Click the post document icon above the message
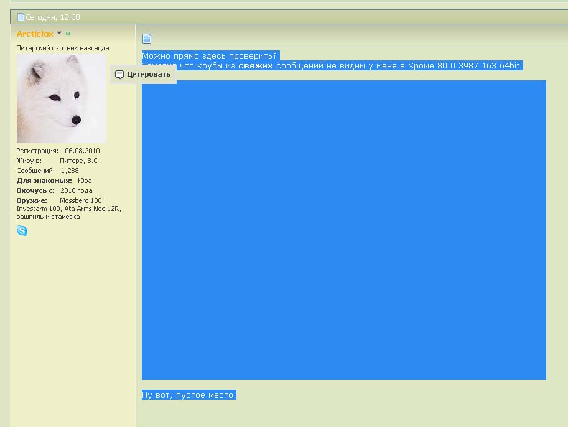This screenshot has width=568, height=427. pyautogui.click(x=147, y=39)
